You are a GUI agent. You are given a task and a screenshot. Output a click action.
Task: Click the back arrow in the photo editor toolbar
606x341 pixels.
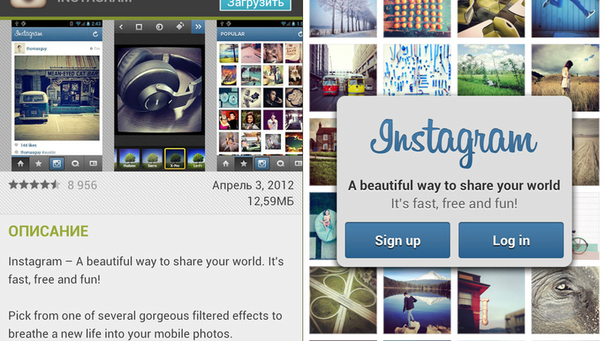121,27
